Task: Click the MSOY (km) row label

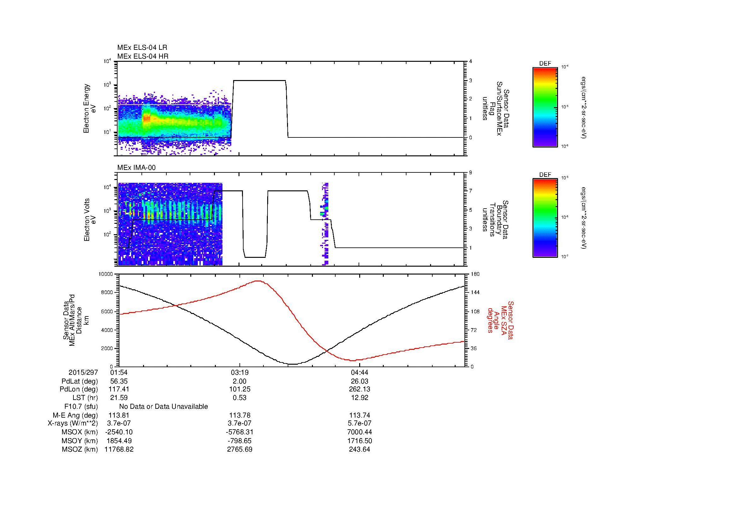Action: tap(80, 441)
